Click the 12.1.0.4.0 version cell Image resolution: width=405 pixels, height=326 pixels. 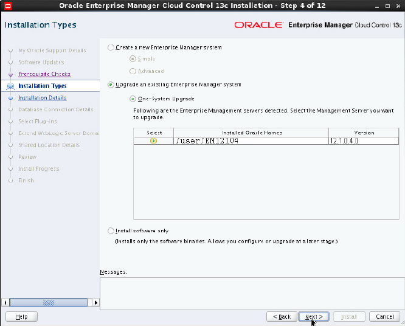(364, 140)
